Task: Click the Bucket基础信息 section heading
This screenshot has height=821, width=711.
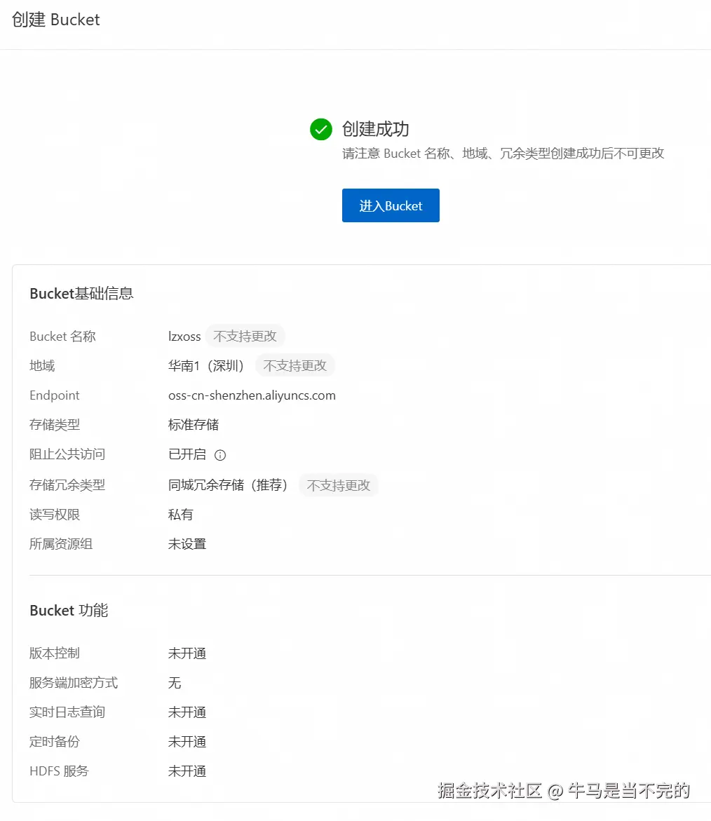Action: click(81, 293)
